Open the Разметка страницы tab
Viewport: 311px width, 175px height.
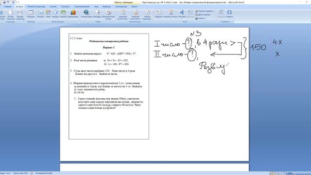click(x=36, y=6)
